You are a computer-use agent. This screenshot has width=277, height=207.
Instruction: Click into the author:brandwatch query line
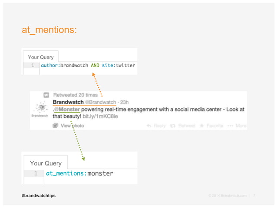tap(88, 65)
